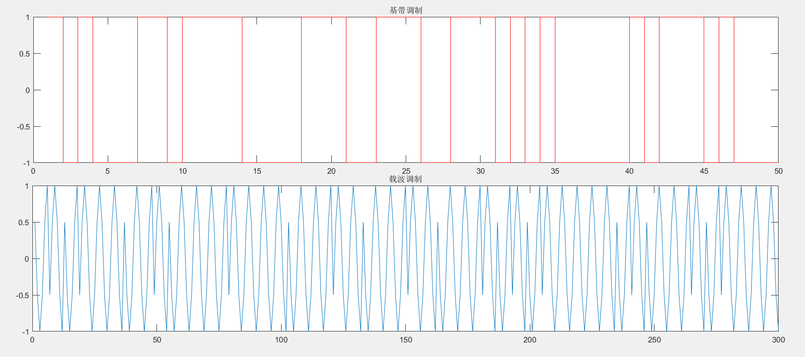The height and width of the screenshot is (357, 805).
Task: Click y-axis label -1 of 载波调制 plot
Action: coord(25,332)
